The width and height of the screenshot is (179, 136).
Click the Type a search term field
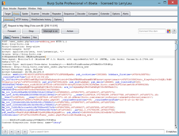(x=97, y=132)
